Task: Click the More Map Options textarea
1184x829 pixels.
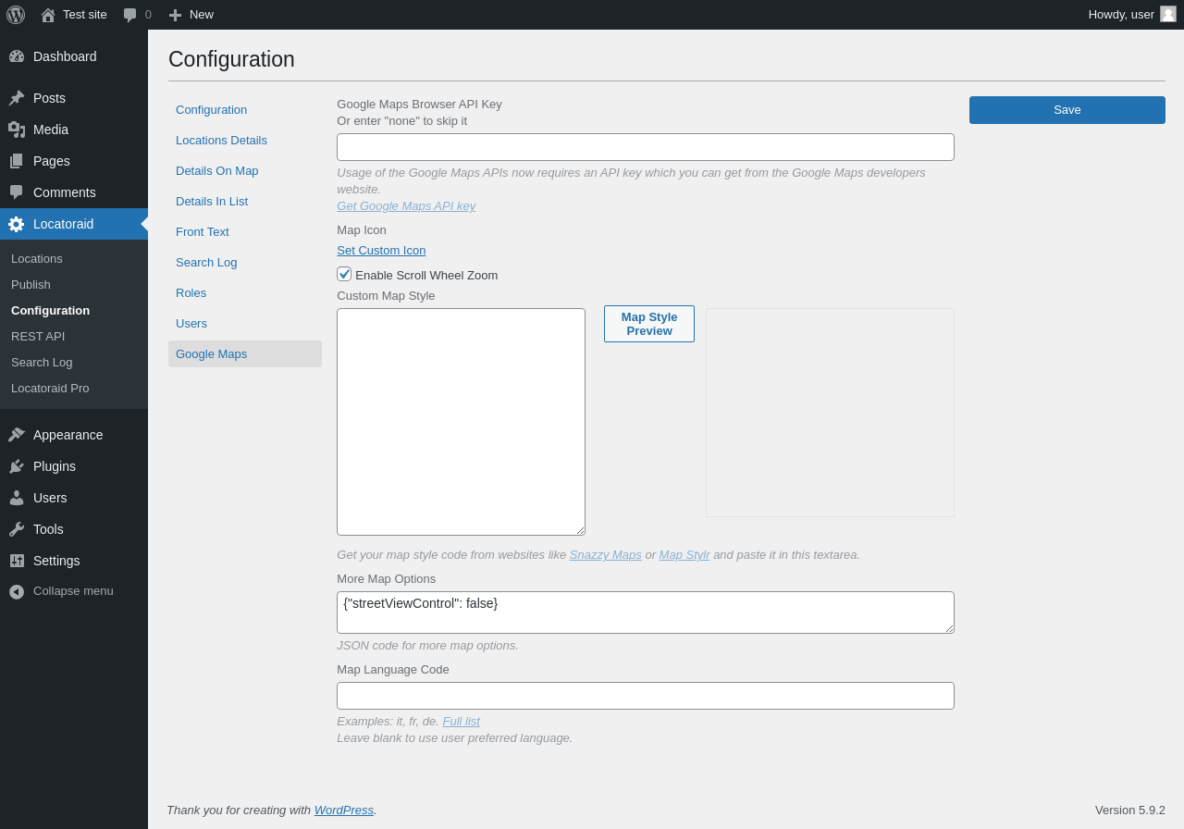Action: point(646,612)
